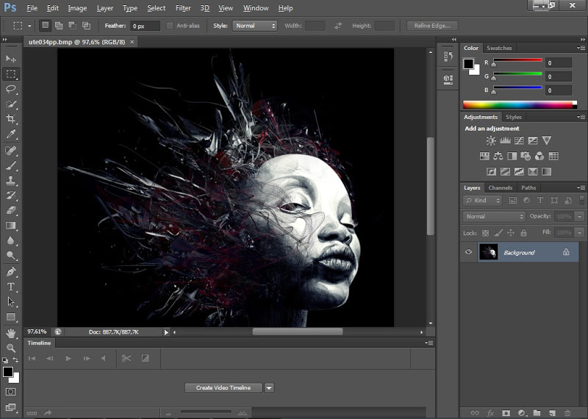The height and width of the screenshot is (419, 588).
Task: Open the Layer menu
Action: [x=105, y=8]
